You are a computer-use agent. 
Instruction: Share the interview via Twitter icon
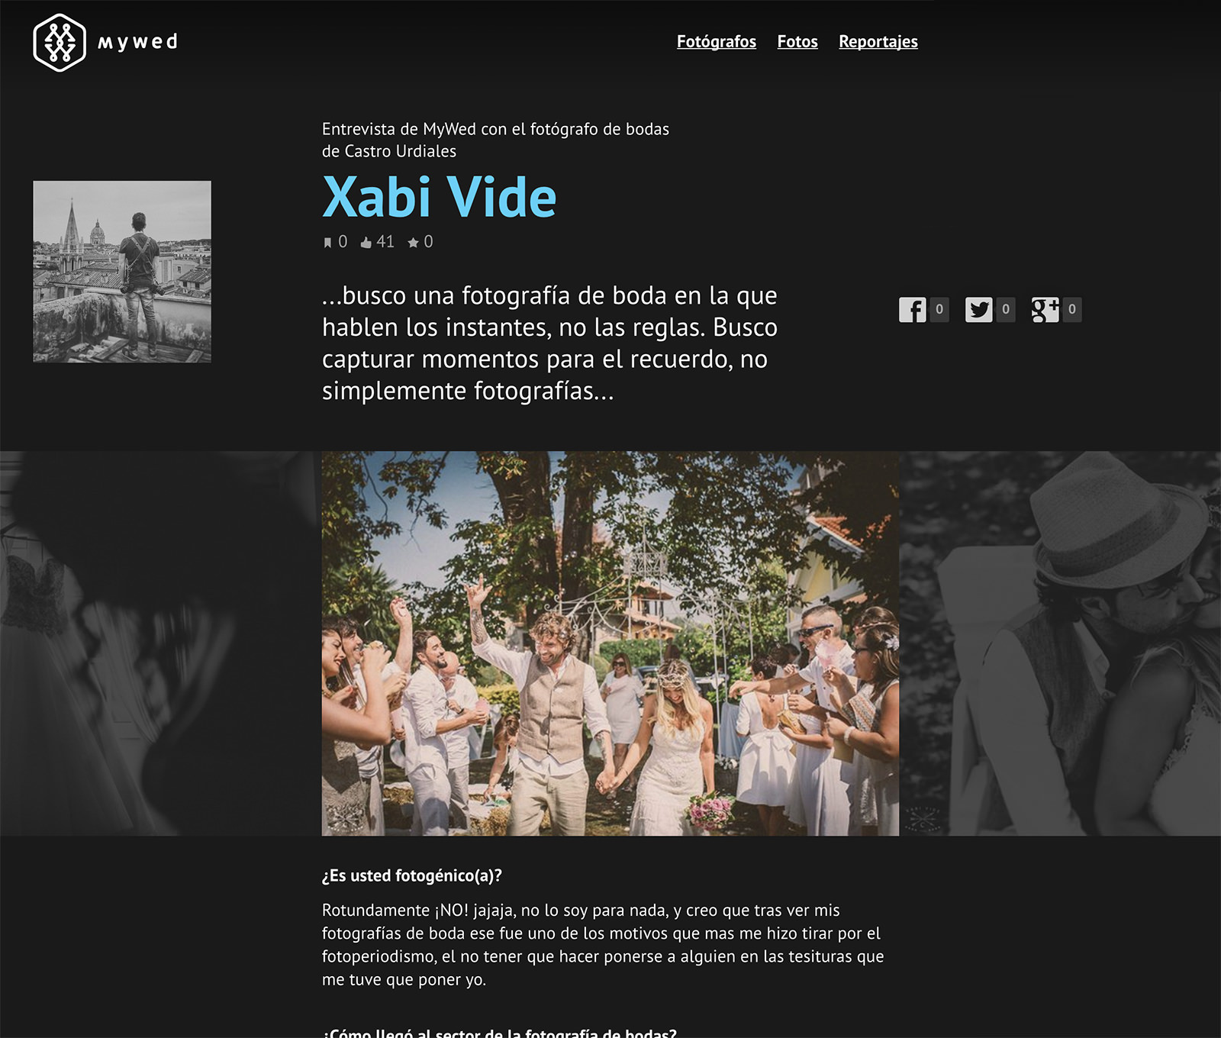(978, 309)
